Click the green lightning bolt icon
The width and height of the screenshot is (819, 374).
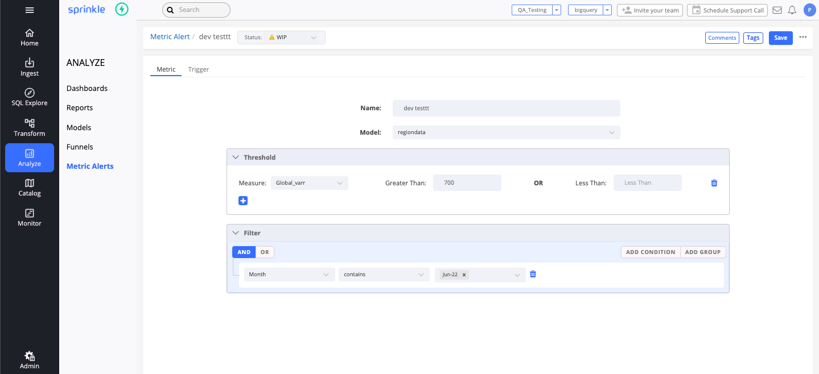click(122, 10)
